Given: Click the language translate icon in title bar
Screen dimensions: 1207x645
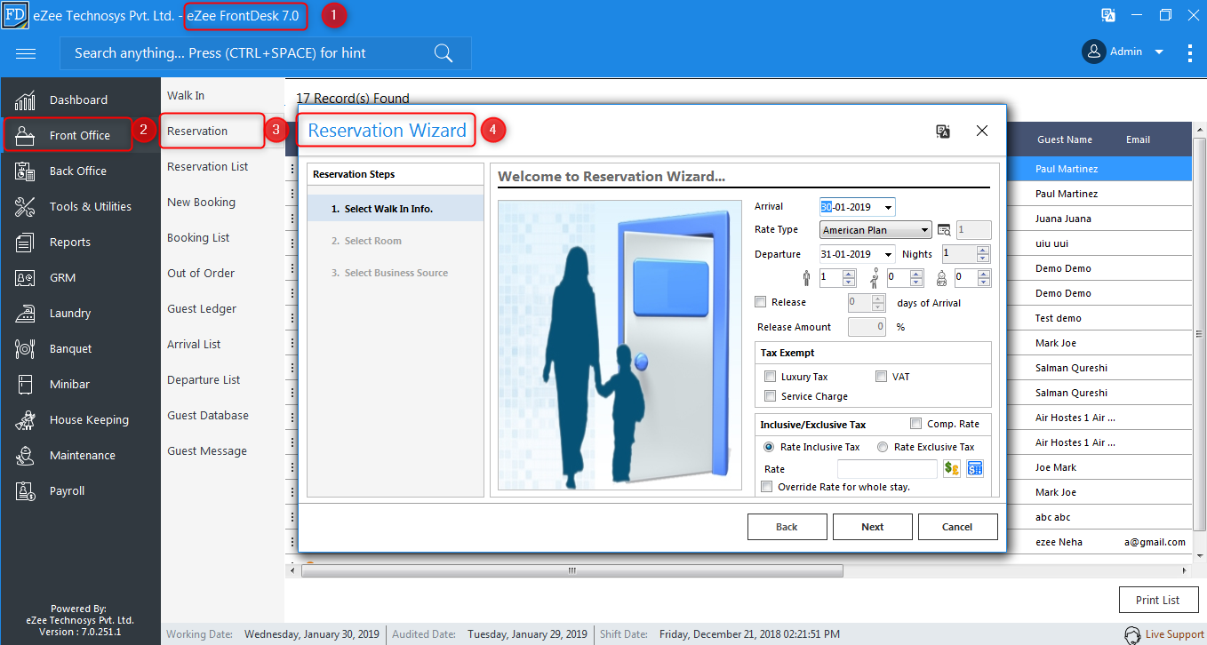Looking at the screenshot, I should (x=1108, y=15).
